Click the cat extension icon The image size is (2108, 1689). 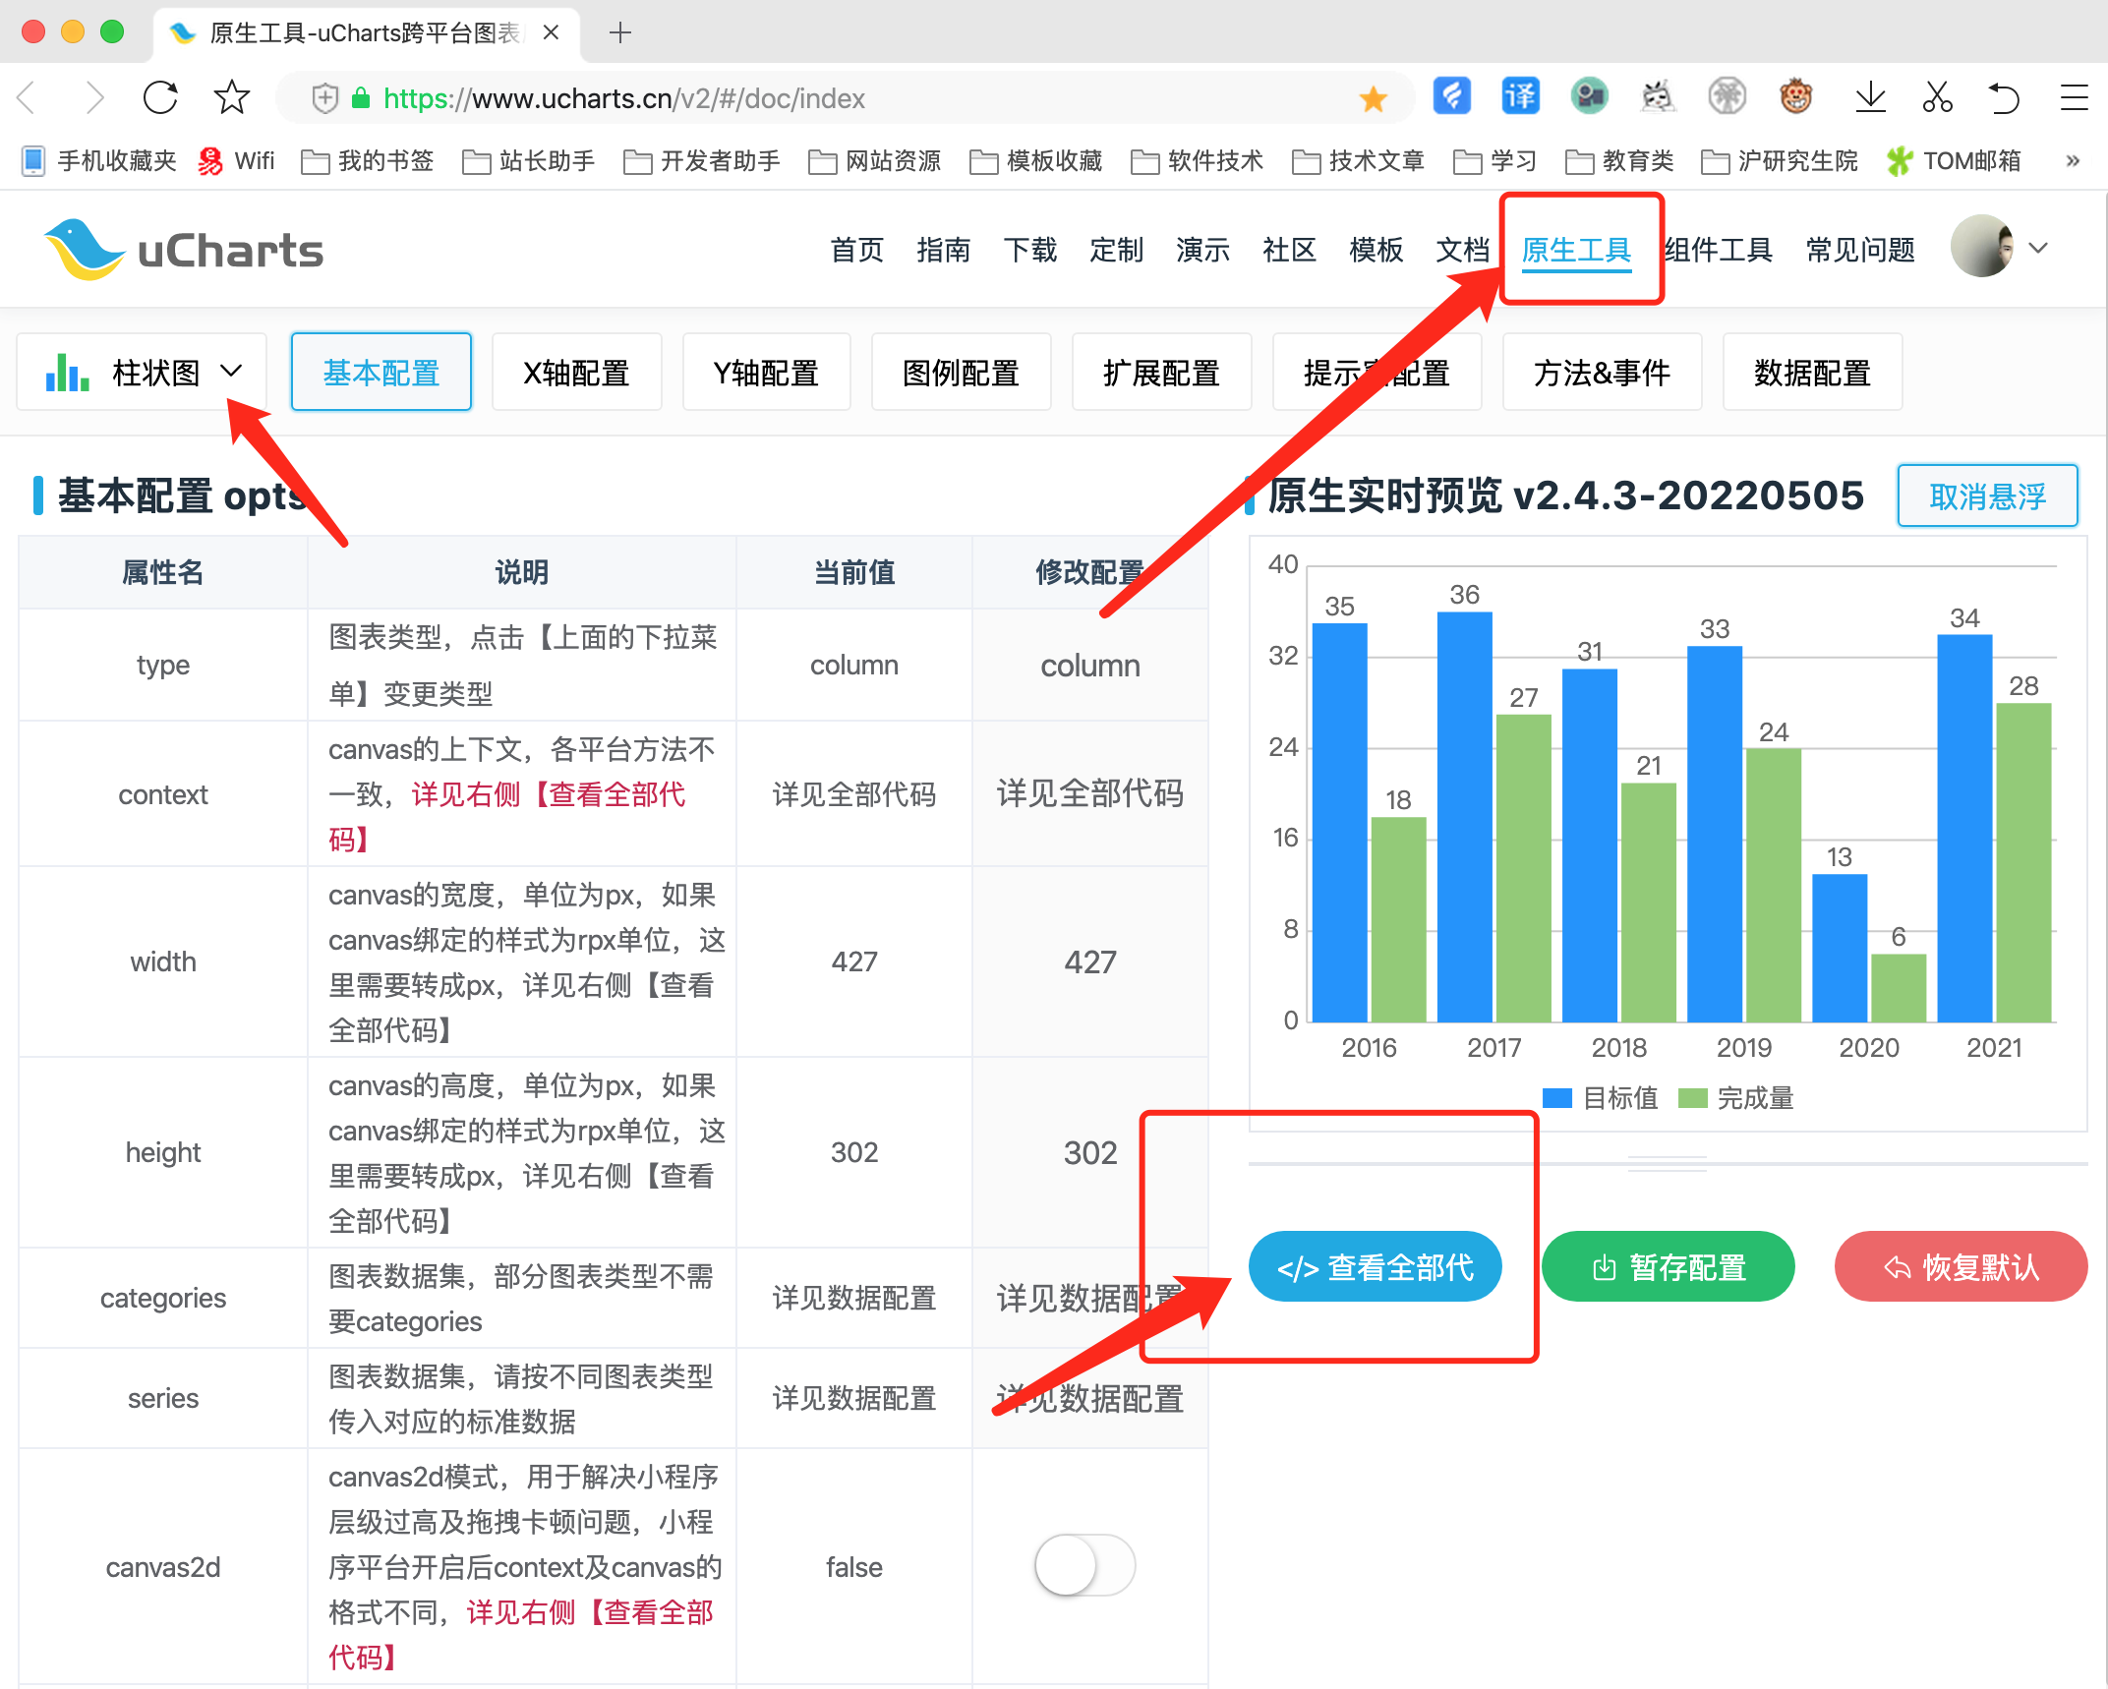click(x=1658, y=96)
